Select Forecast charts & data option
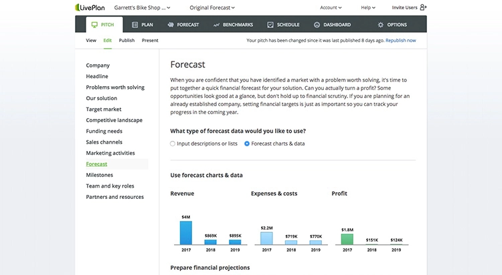The width and height of the screenshot is (502, 275). 247,144
